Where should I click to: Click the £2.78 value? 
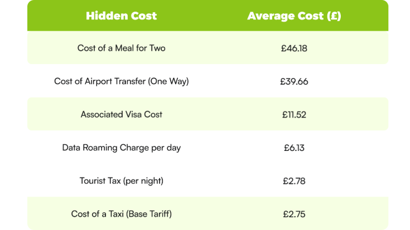coord(294,180)
